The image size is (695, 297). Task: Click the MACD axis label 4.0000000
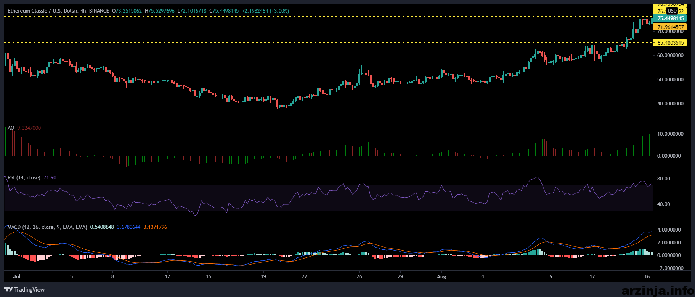669,230
